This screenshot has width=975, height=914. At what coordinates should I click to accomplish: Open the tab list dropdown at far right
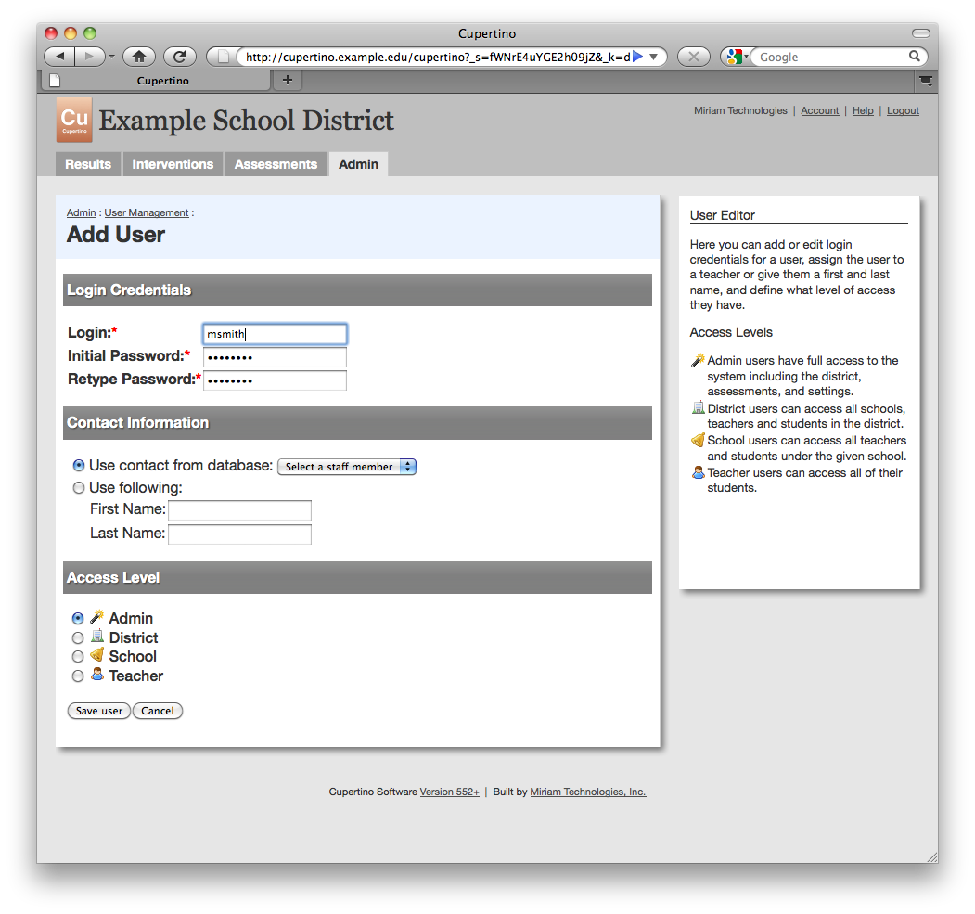click(925, 81)
